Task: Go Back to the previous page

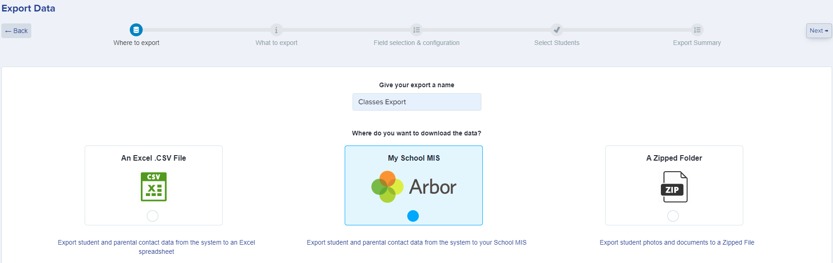Action: click(x=17, y=31)
